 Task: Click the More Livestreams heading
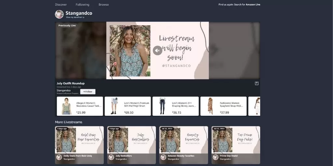(x=69, y=122)
